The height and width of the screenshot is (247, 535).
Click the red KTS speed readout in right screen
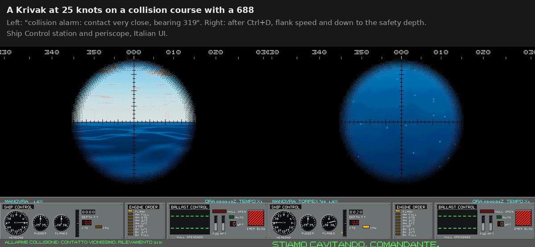[354, 223]
